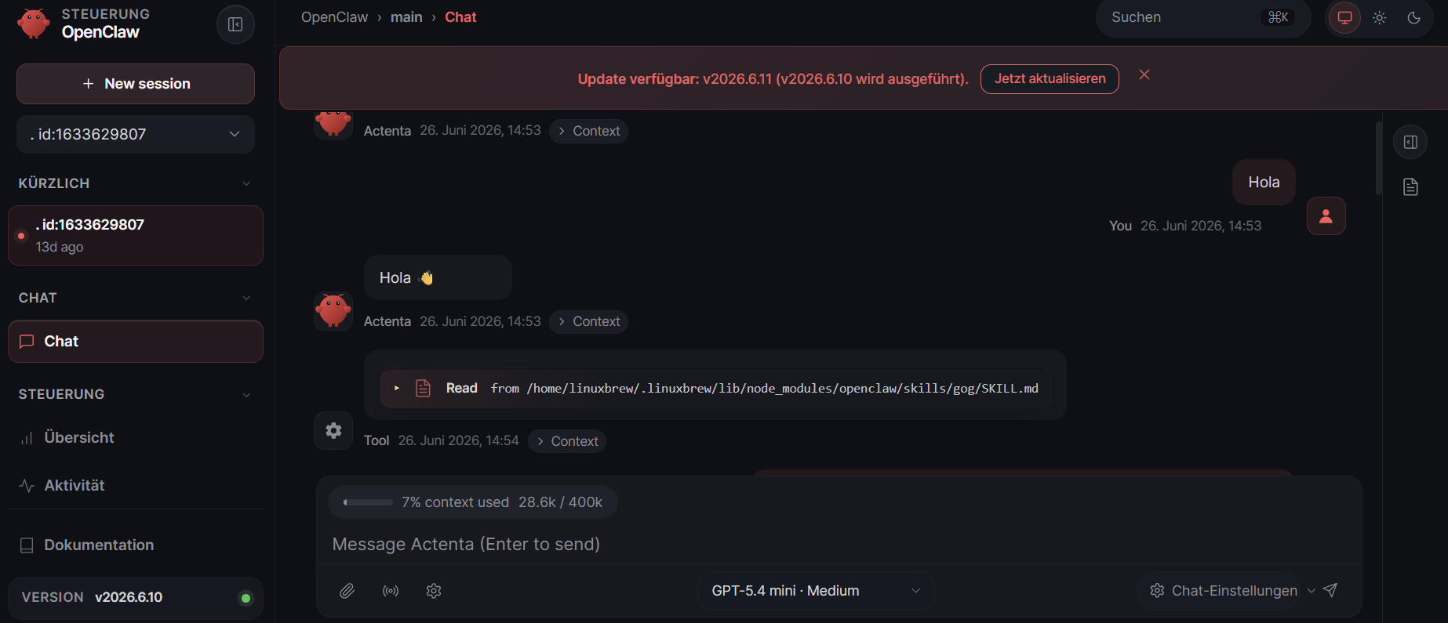Start a New session
This screenshot has height=623, width=1448.
[136, 84]
